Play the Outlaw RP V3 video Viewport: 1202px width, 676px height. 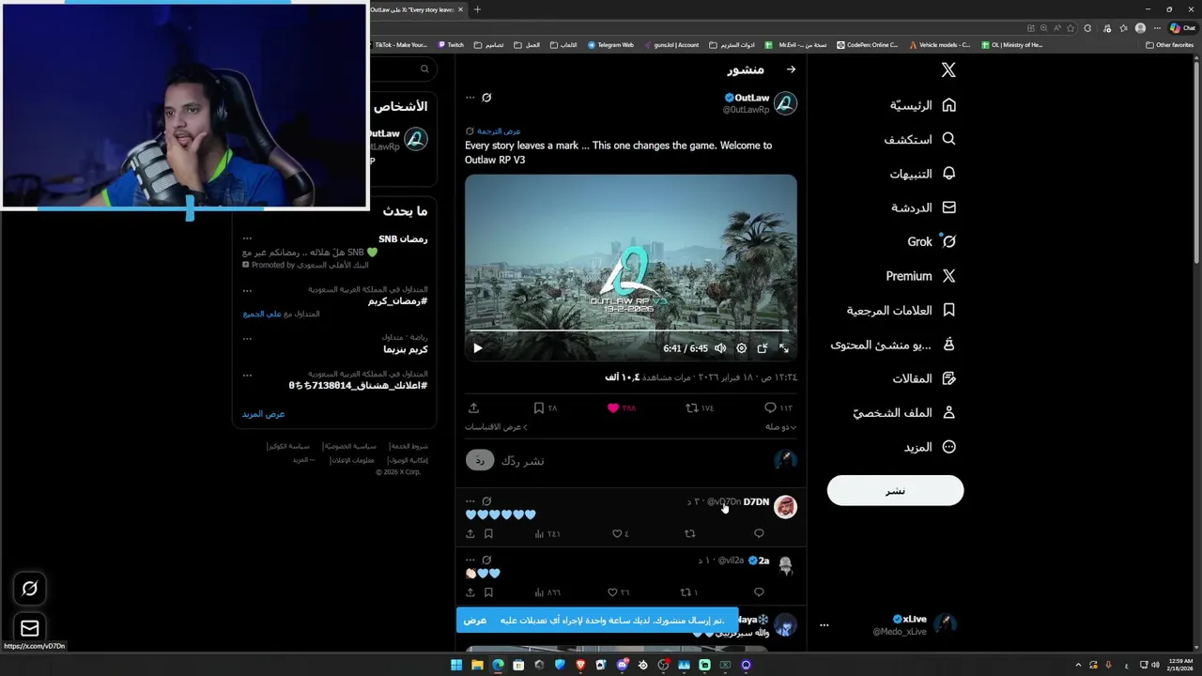tap(477, 348)
